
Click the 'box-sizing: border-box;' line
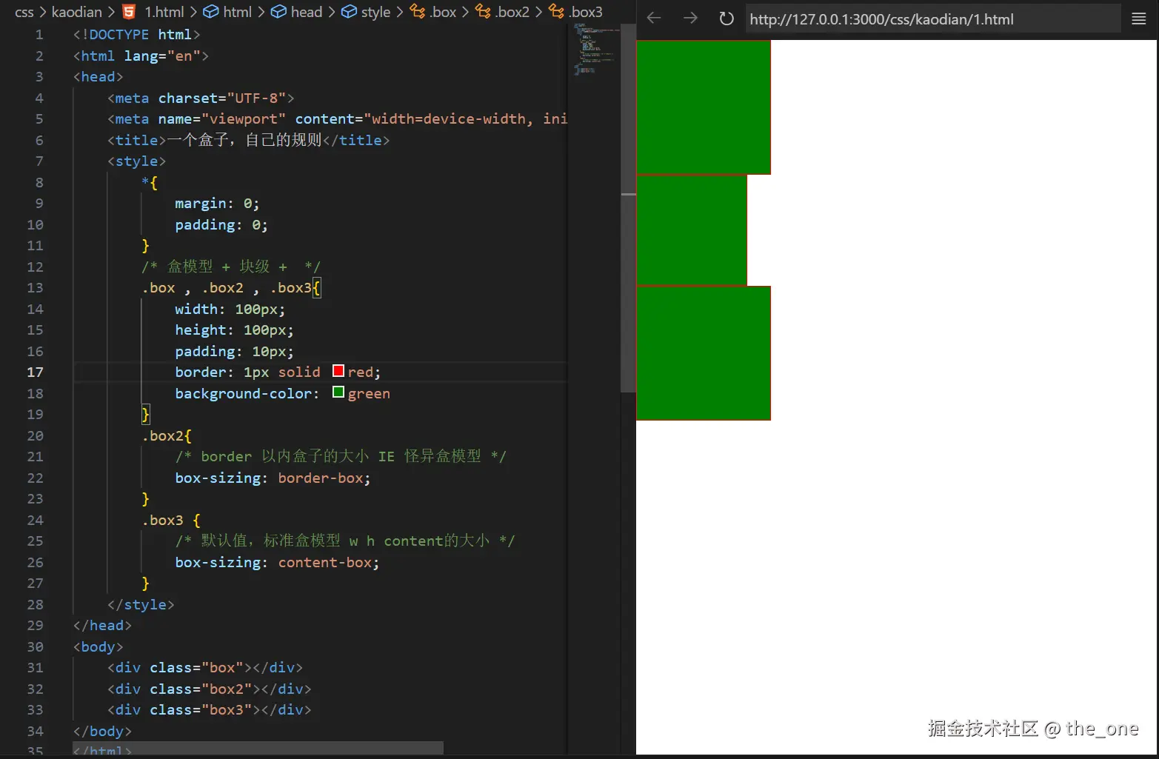(273, 478)
